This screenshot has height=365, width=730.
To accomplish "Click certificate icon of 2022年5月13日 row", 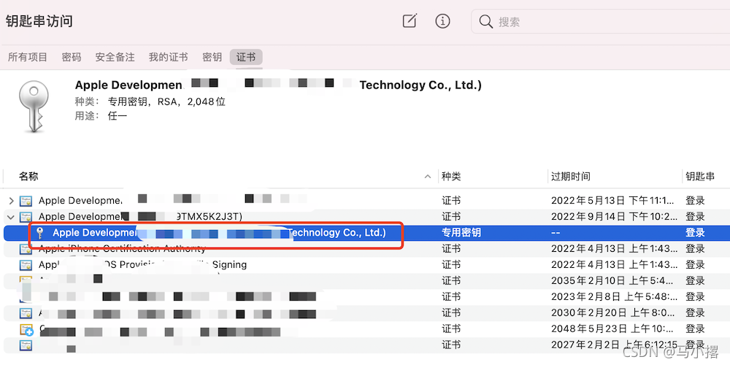I will click(x=26, y=201).
